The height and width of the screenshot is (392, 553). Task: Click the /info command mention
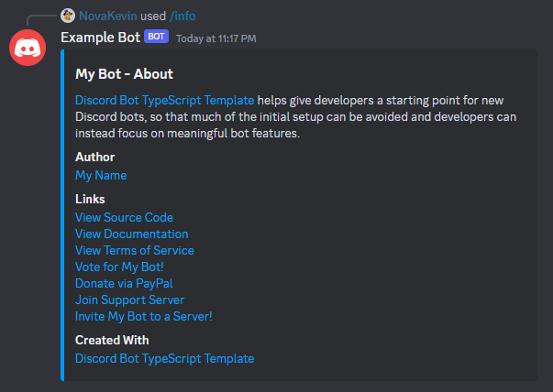(182, 16)
